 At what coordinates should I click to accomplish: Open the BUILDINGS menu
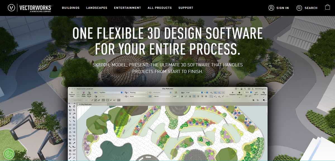tap(71, 8)
